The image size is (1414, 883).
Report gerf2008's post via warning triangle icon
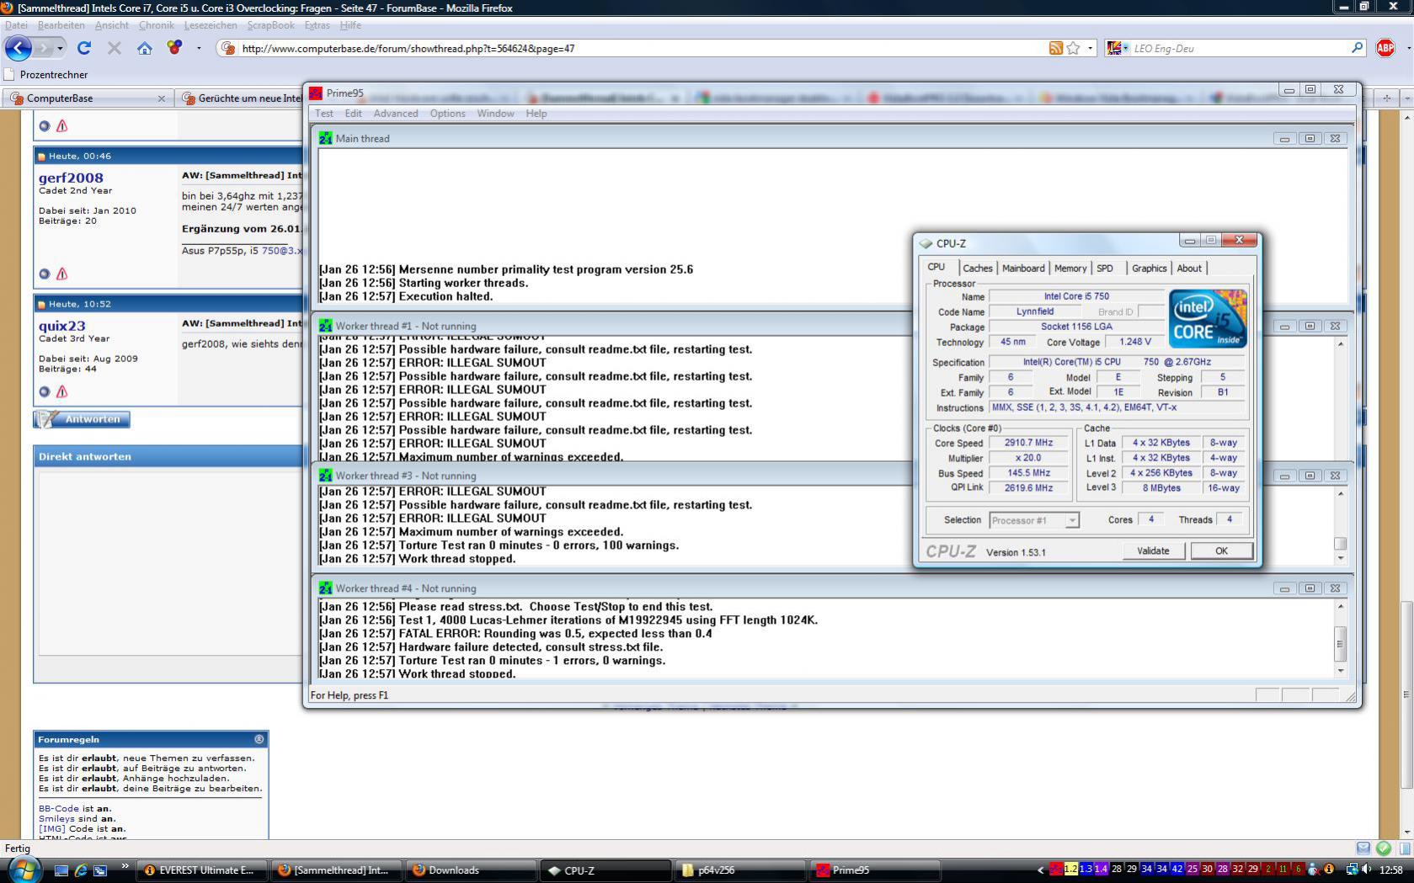click(62, 274)
